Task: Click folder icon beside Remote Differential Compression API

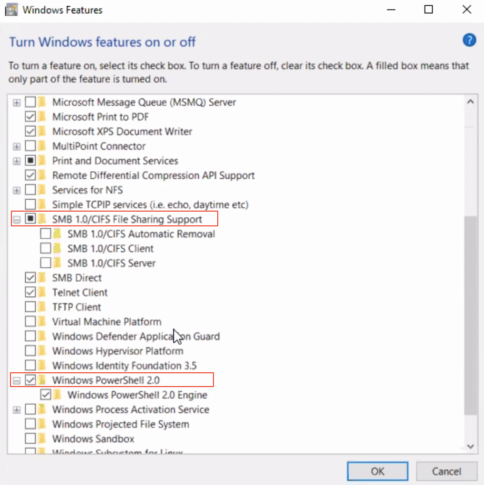Action: tap(42, 175)
